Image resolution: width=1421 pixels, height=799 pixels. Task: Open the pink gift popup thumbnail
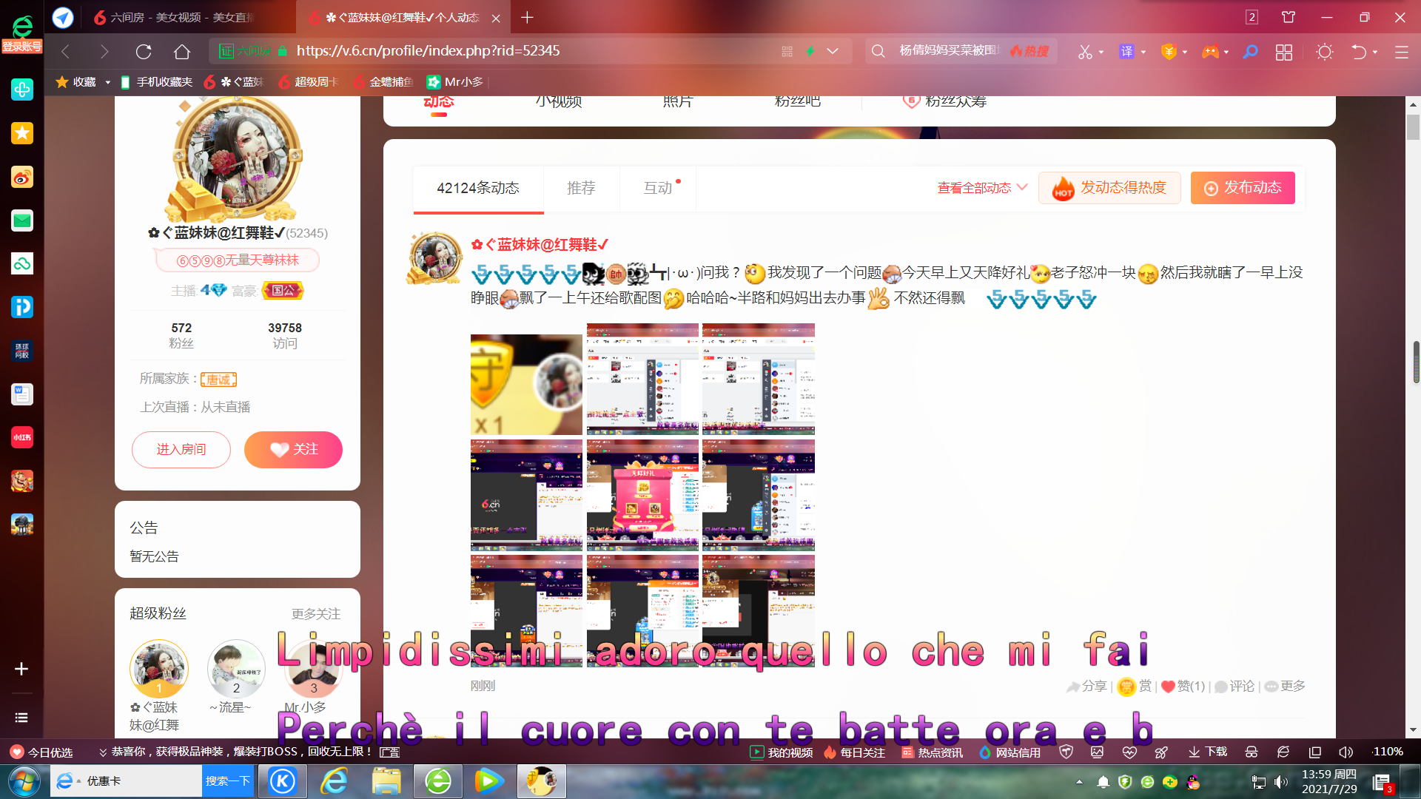click(642, 495)
